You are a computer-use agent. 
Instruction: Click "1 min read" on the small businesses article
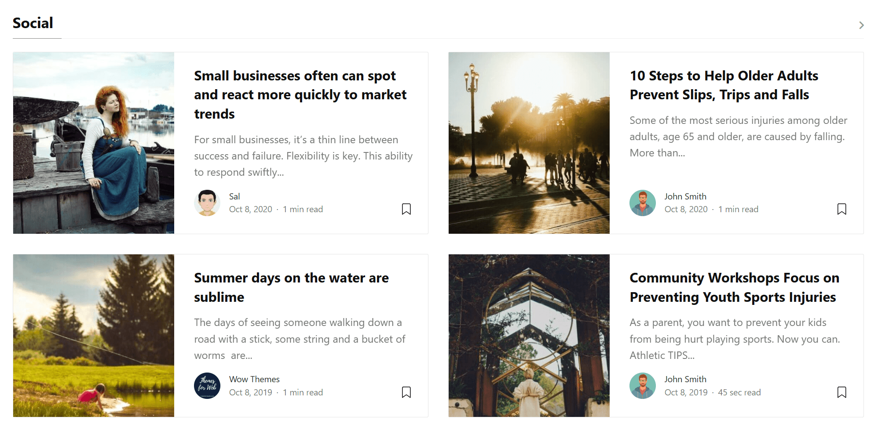[303, 209]
